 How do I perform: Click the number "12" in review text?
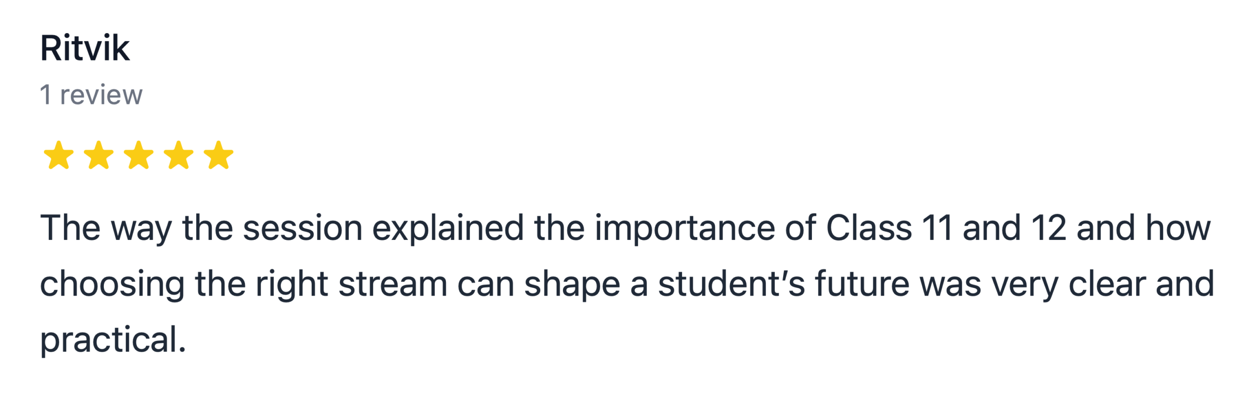(1048, 228)
